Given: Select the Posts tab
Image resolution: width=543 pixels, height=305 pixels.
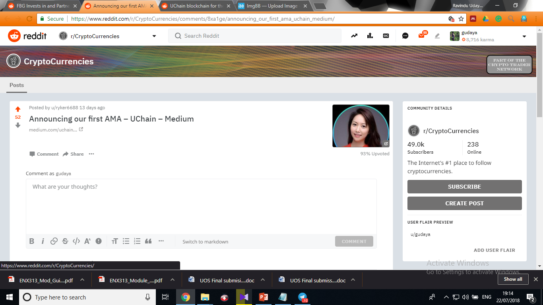Looking at the screenshot, I should coord(17,85).
